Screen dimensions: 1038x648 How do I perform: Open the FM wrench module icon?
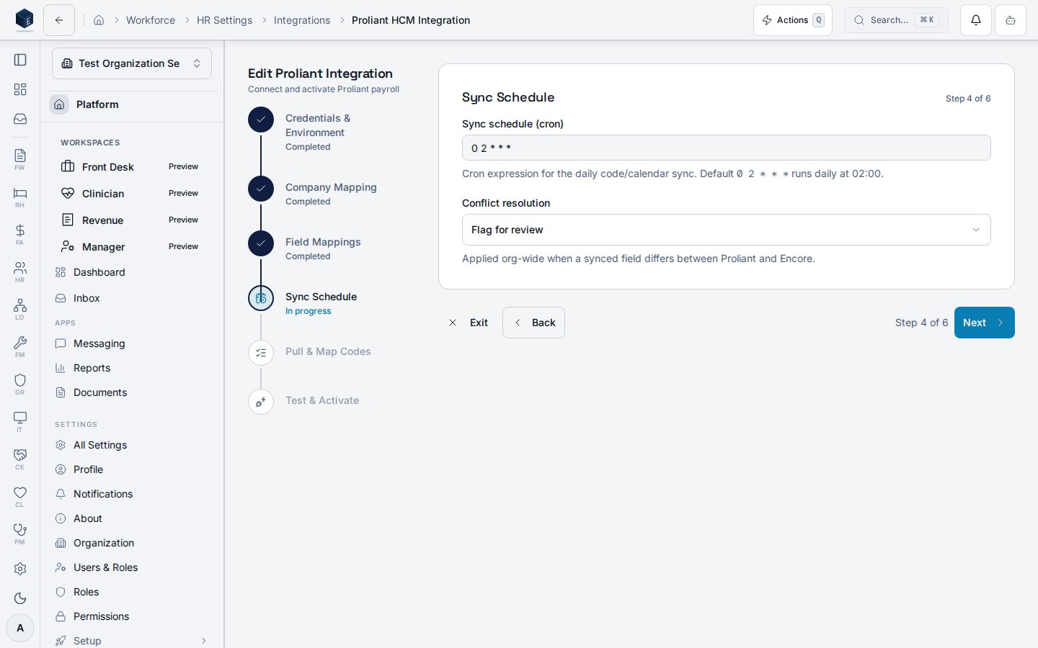click(20, 346)
